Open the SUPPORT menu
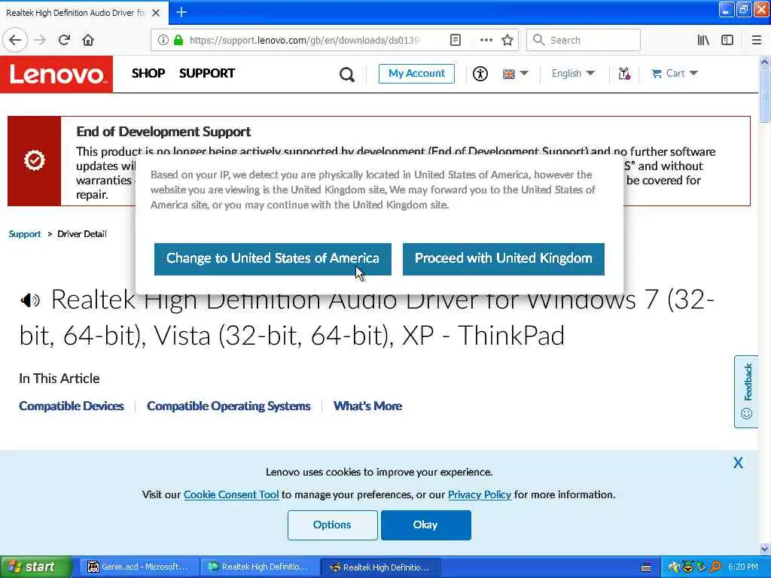This screenshot has height=578, width=771. pyautogui.click(x=207, y=73)
